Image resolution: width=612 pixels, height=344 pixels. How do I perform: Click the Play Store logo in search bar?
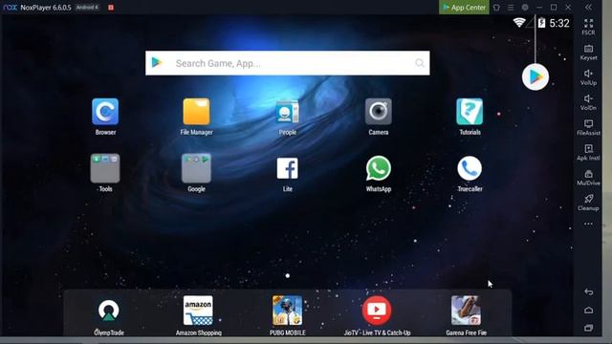[x=157, y=62]
